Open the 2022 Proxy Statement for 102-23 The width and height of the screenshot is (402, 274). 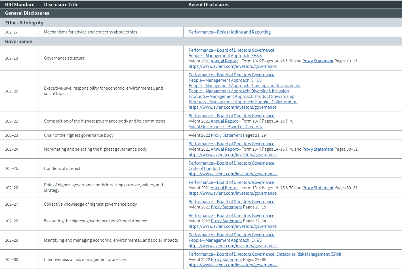click(x=226, y=135)
